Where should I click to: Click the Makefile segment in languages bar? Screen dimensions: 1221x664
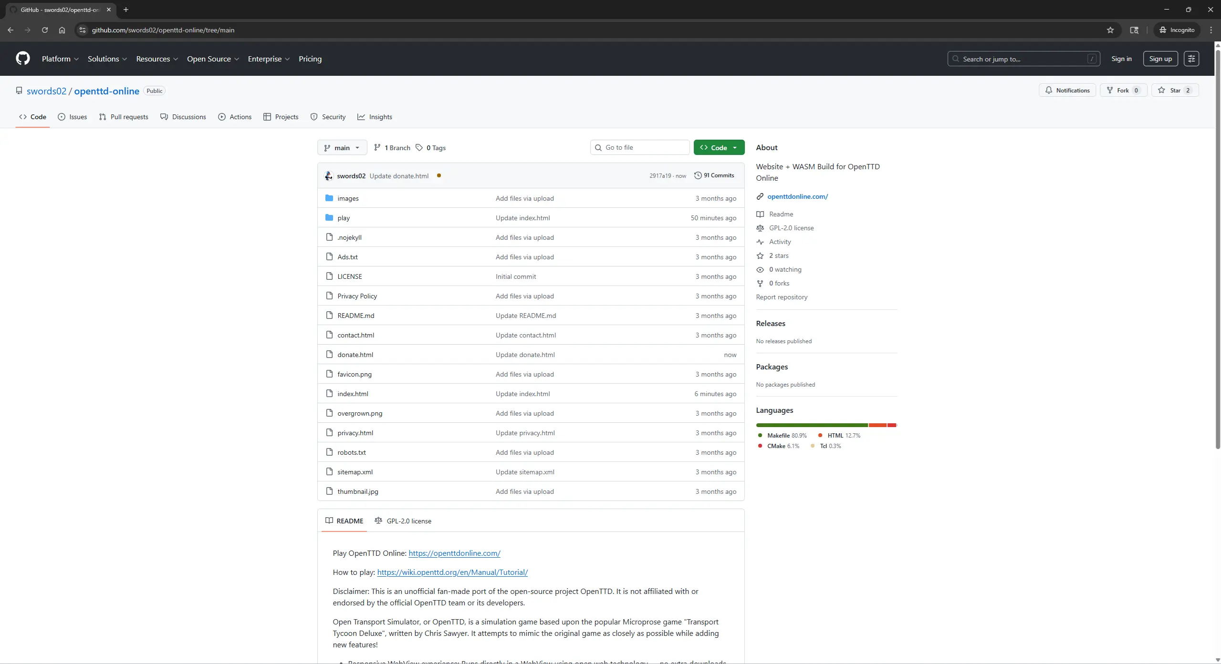pos(811,425)
